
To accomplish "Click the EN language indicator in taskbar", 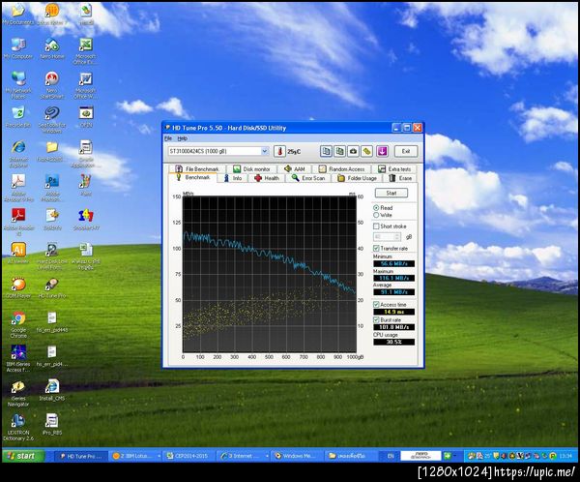I will pyautogui.click(x=391, y=456).
